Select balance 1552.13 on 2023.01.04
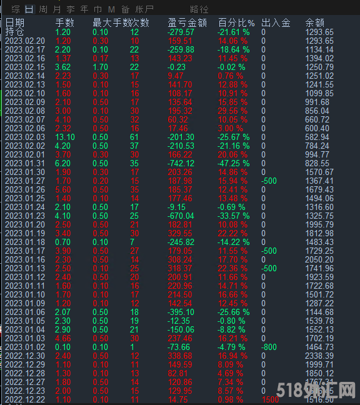The height and width of the screenshot is (405, 360). click(319, 329)
